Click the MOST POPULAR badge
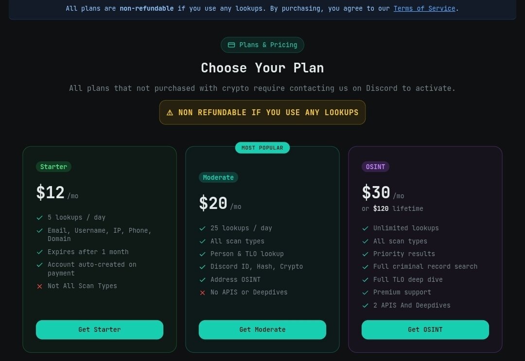The width and height of the screenshot is (525, 361). [x=262, y=148]
